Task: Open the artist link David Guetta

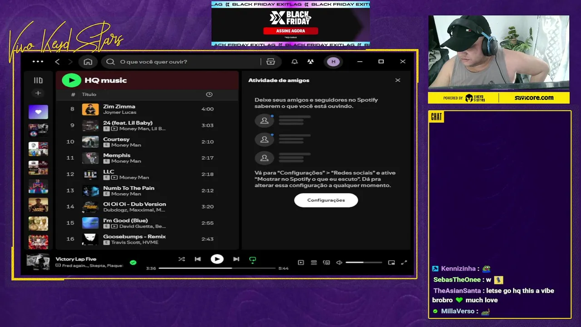Action: (x=136, y=226)
